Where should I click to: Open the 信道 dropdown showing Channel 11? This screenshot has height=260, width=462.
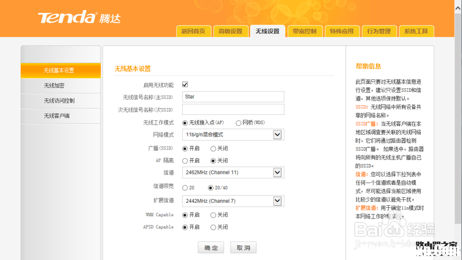(233, 172)
